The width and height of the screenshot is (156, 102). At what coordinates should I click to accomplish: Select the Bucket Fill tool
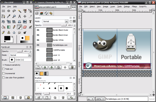pyautogui.click(x=3, y=27)
